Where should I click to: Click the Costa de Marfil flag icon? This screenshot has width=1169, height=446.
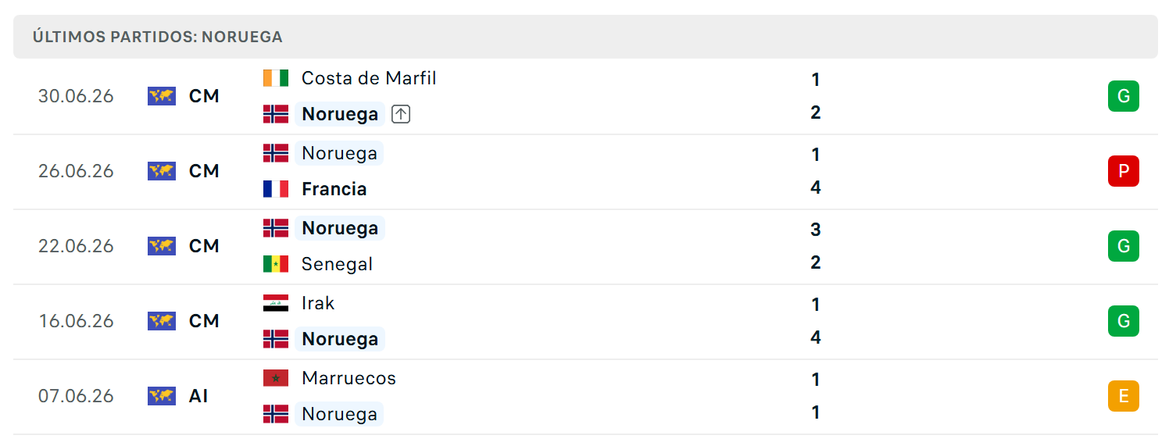(276, 78)
